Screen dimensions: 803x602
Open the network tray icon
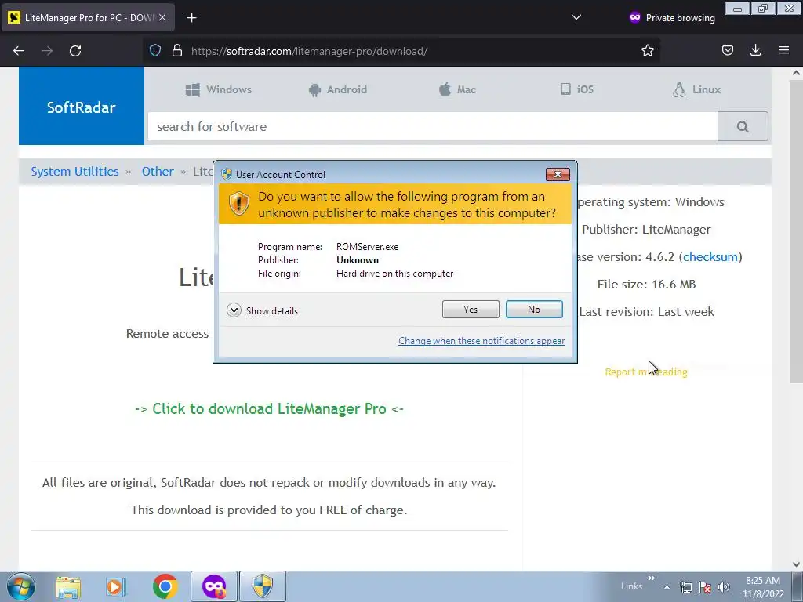point(685,587)
